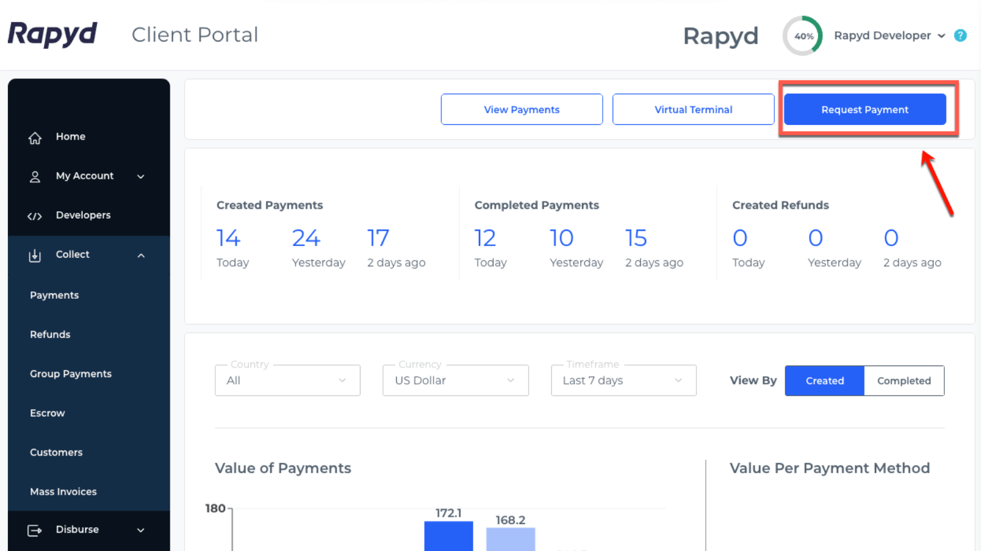Open the Timeframe dropdown showing Last 7 days
Image resolution: width=981 pixels, height=551 pixels.
click(624, 380)
